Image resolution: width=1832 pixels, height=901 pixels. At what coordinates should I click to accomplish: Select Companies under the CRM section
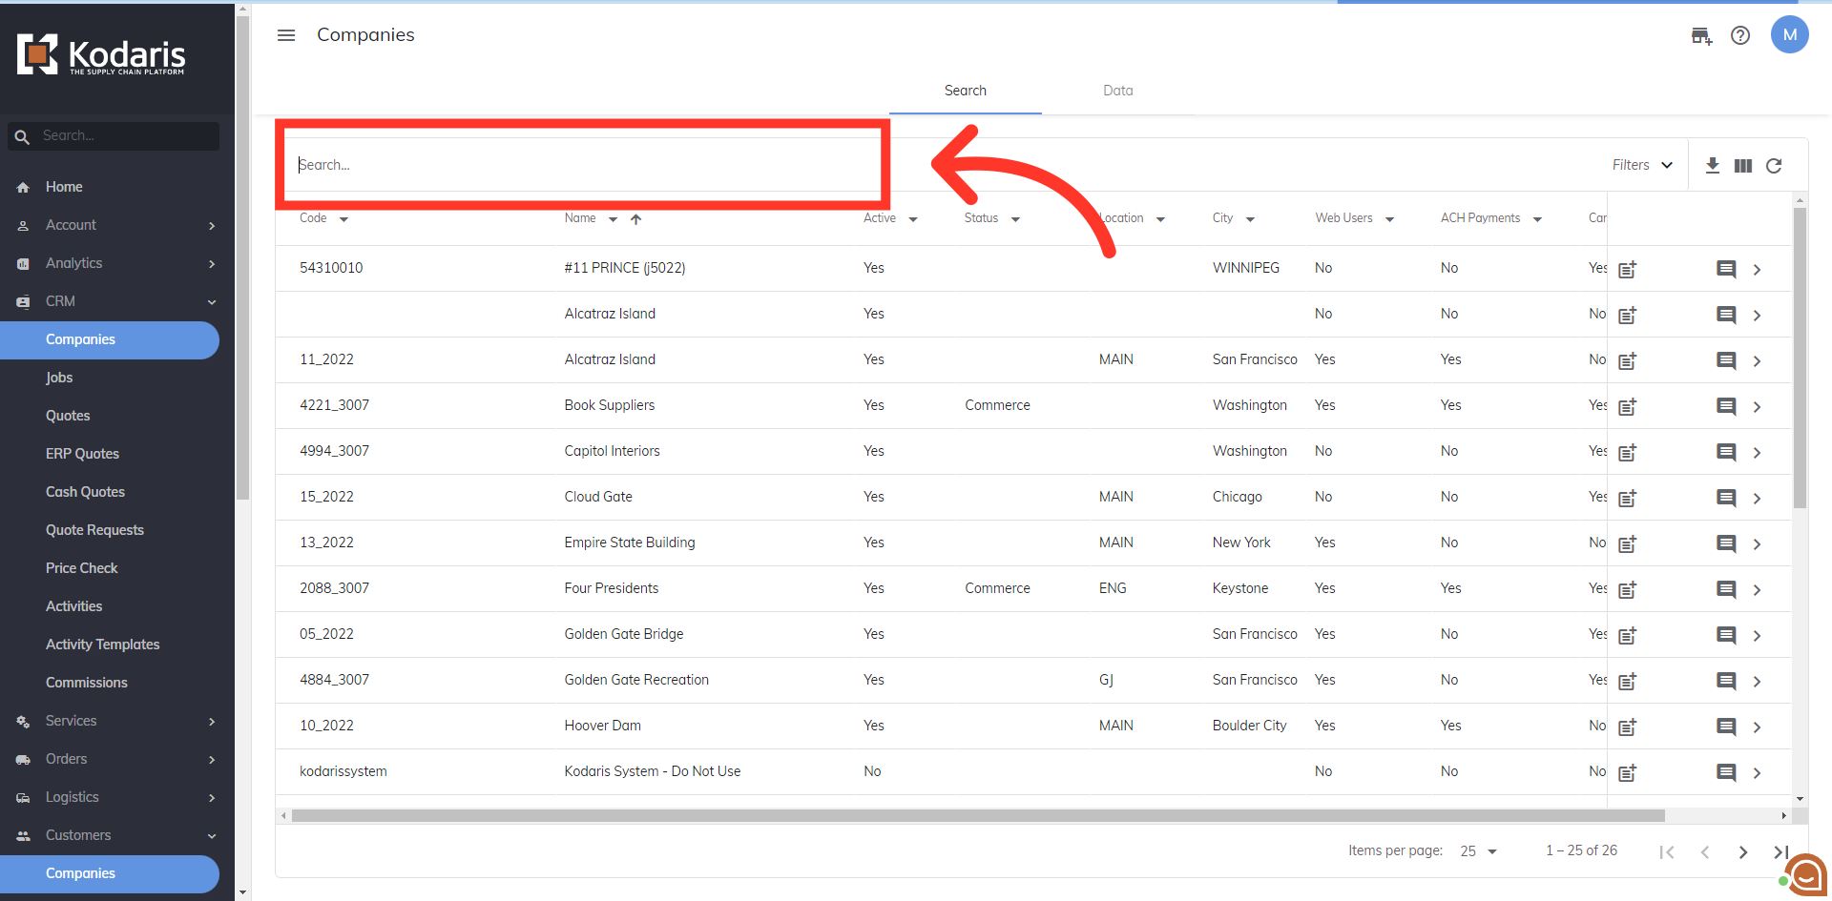coord(110,340)
